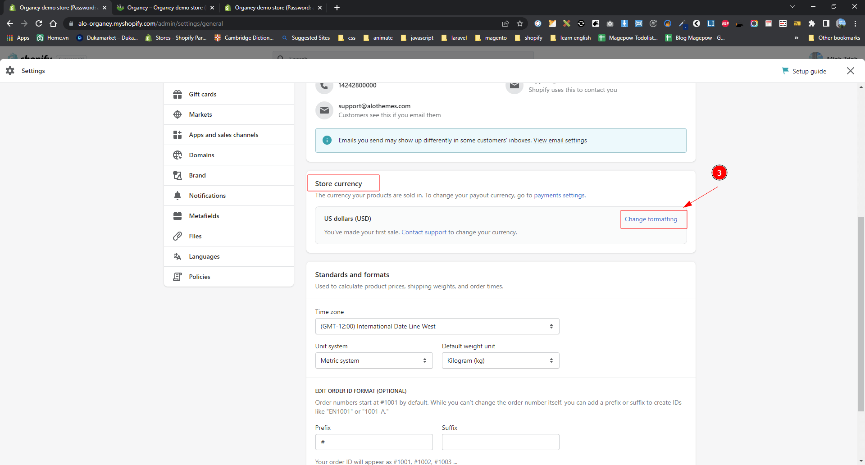Open the Contact support link

click(423, 232)
